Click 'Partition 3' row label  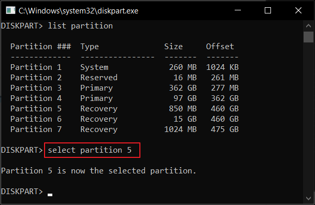36,88
